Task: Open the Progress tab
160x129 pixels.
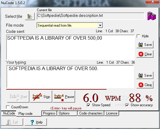Action: point(49,113)
